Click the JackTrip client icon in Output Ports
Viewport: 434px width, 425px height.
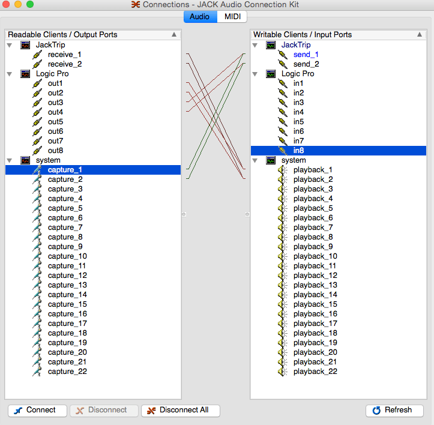25,45
